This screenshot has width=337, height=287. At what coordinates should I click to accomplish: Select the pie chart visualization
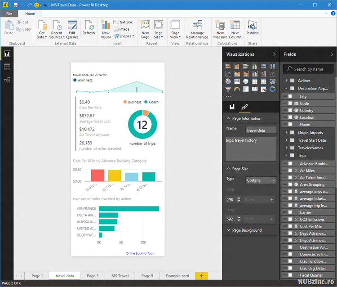[x=228, y=81]
